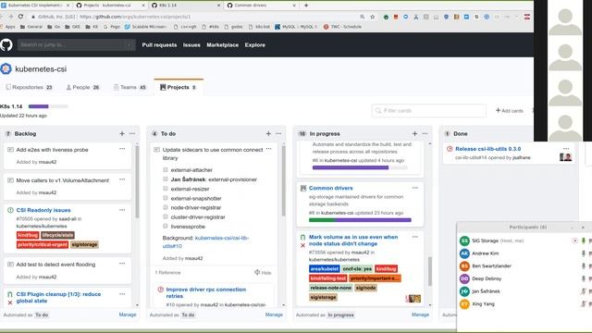Click pull request icon on Mark volume card

(302, 238)
